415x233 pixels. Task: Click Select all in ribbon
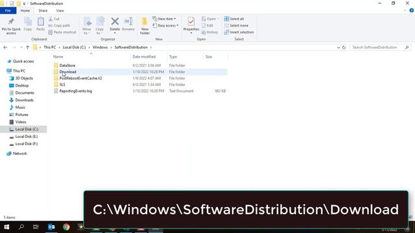point(234,19)
